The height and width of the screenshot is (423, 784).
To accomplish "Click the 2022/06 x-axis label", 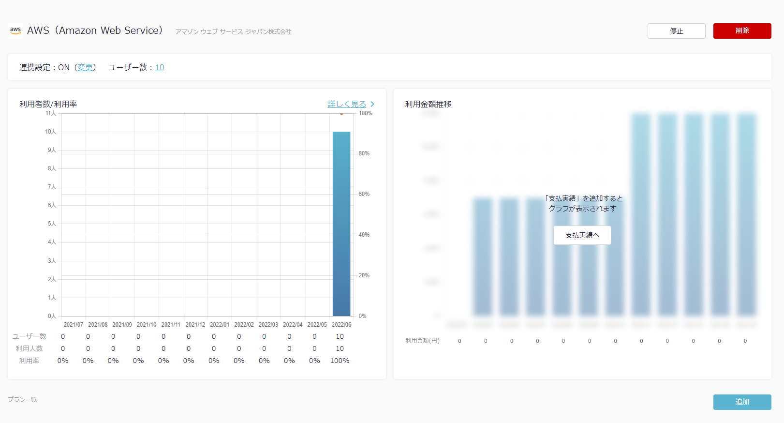I will pos(341,325).
